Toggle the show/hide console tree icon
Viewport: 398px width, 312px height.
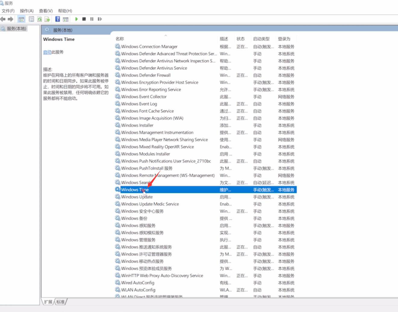click(21, 19)
